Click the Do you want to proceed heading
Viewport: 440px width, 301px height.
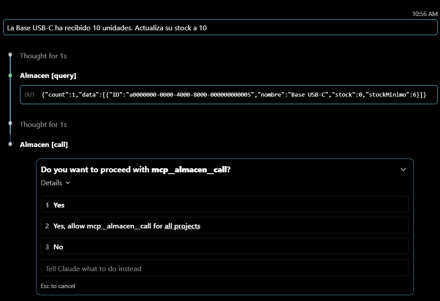[x=136, y=170]
